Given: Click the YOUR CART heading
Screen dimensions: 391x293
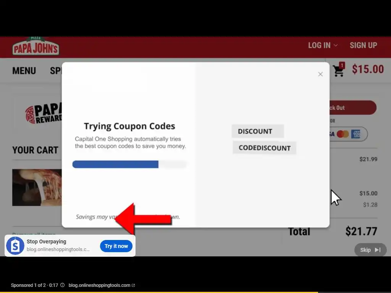Looking at the screenshot, I should (x=35, y=150).
